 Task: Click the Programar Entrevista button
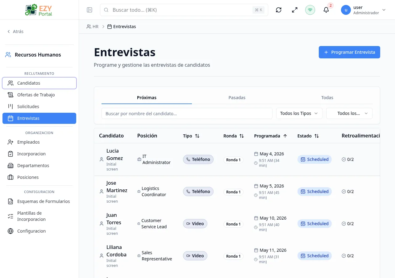[349, 52]
